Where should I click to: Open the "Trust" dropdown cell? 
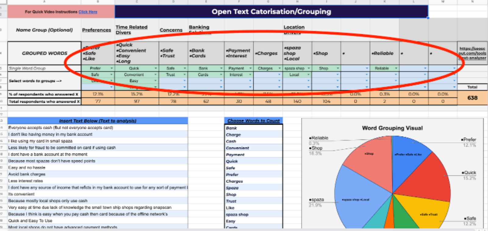173,75
